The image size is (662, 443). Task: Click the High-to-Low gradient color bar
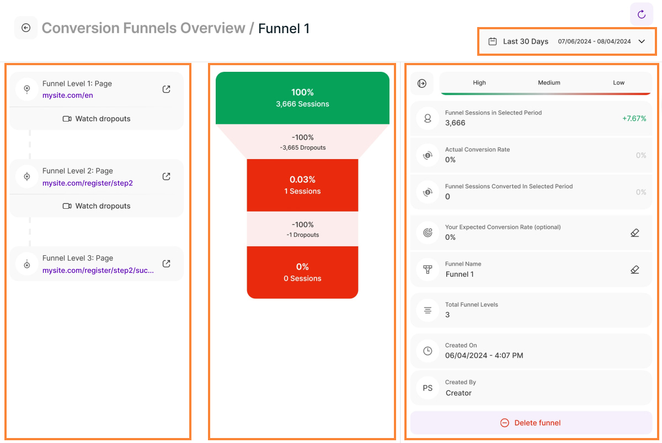[x=546, y=93]
